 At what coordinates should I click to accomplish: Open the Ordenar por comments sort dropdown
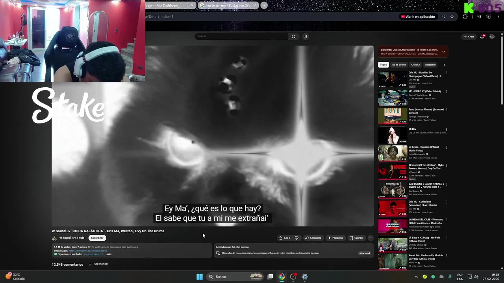[99, 264]
